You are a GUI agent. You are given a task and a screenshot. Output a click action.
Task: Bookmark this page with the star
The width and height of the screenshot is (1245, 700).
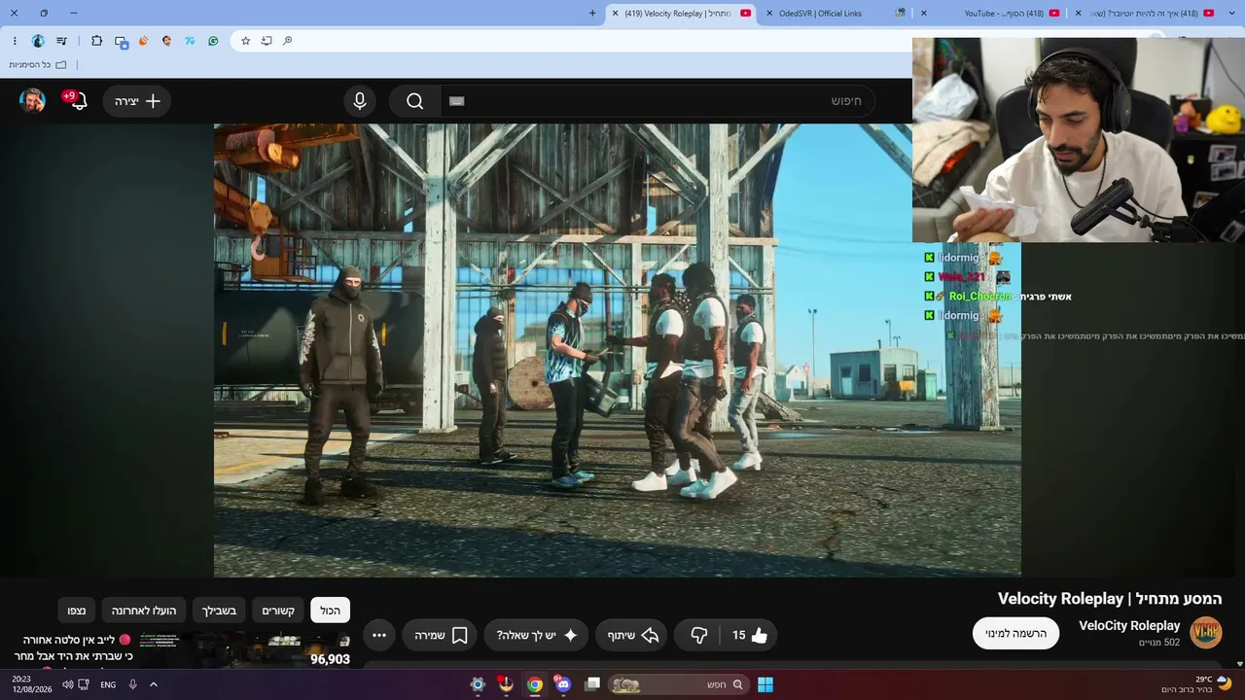coord(245,41)
